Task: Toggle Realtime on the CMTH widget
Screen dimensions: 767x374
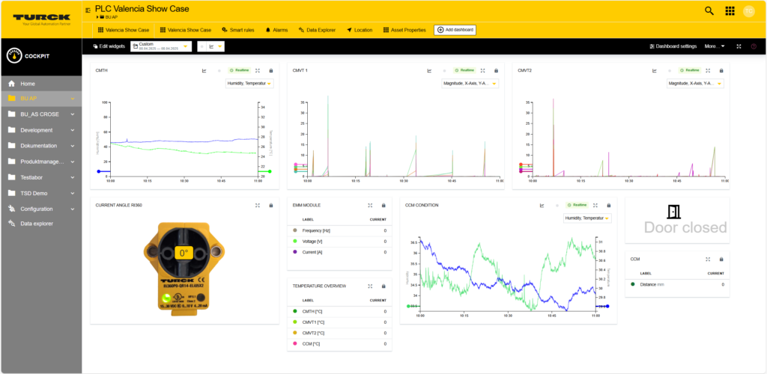Action: pos(238,70)
